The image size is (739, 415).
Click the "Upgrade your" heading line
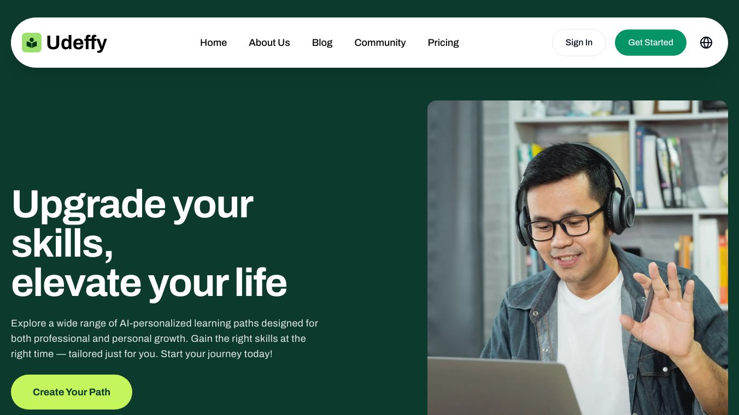click(x=132, y=204)
